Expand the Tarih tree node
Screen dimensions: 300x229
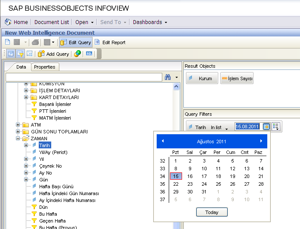point(26,145)
